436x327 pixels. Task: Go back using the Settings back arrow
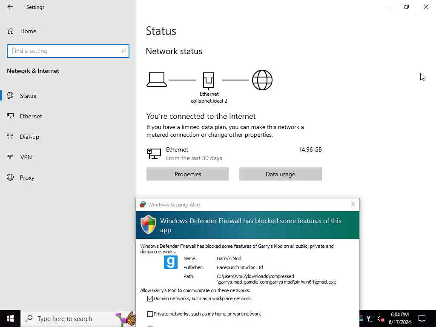[10, 7]
